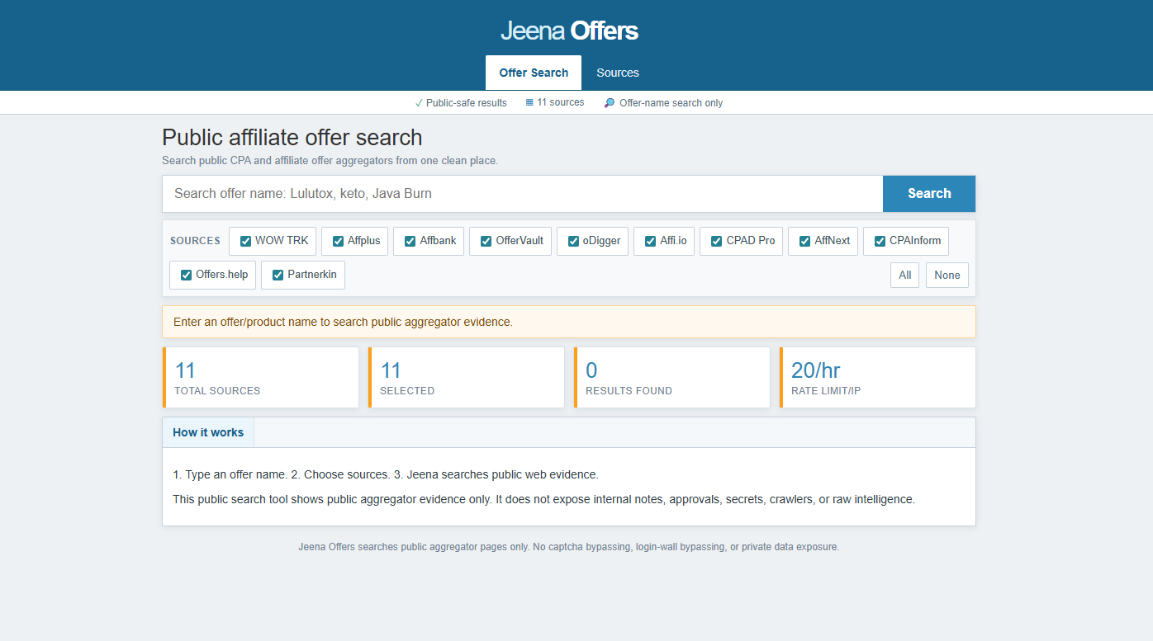Focus the offer name search field
Viewport: 1153px width, 641px height.
coord(523,194)
